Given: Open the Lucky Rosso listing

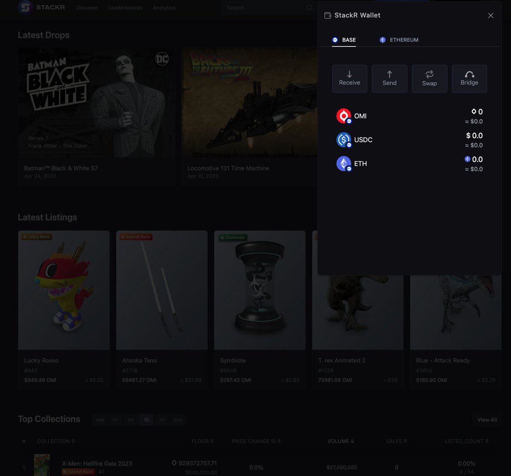Looking at the screenshot, I should [64, 310].
